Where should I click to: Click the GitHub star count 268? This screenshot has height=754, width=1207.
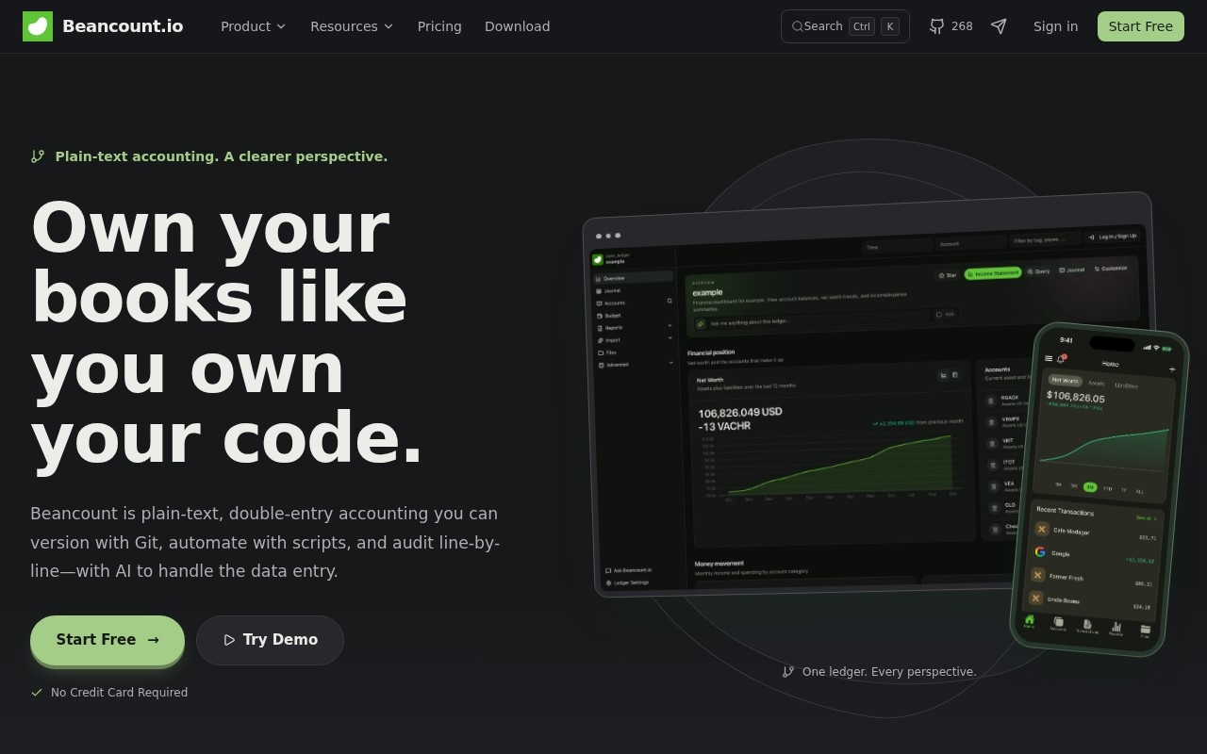tap(962, 26)
